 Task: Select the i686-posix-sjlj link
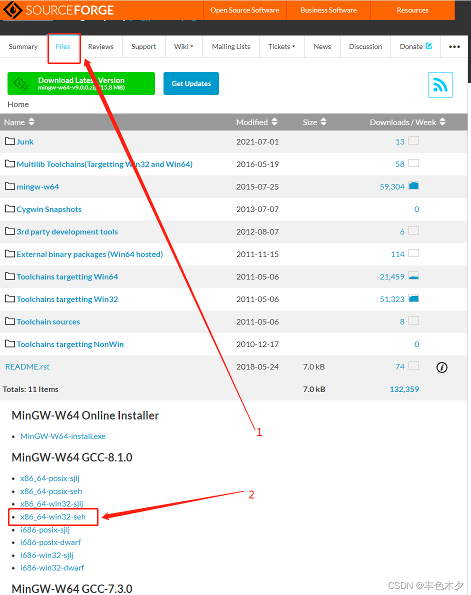click(45, 529)
